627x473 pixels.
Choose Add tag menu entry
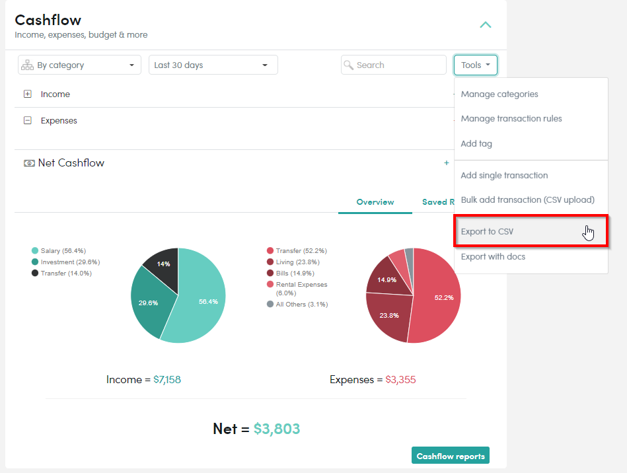pos(476,144)
